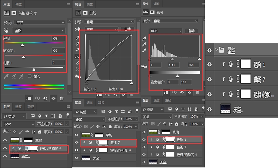The height and width of the screenshot is (168, 278).
Task: Collapse the 星空 group with its chevron
Action: pyautogui.click(x=216, y=49)
